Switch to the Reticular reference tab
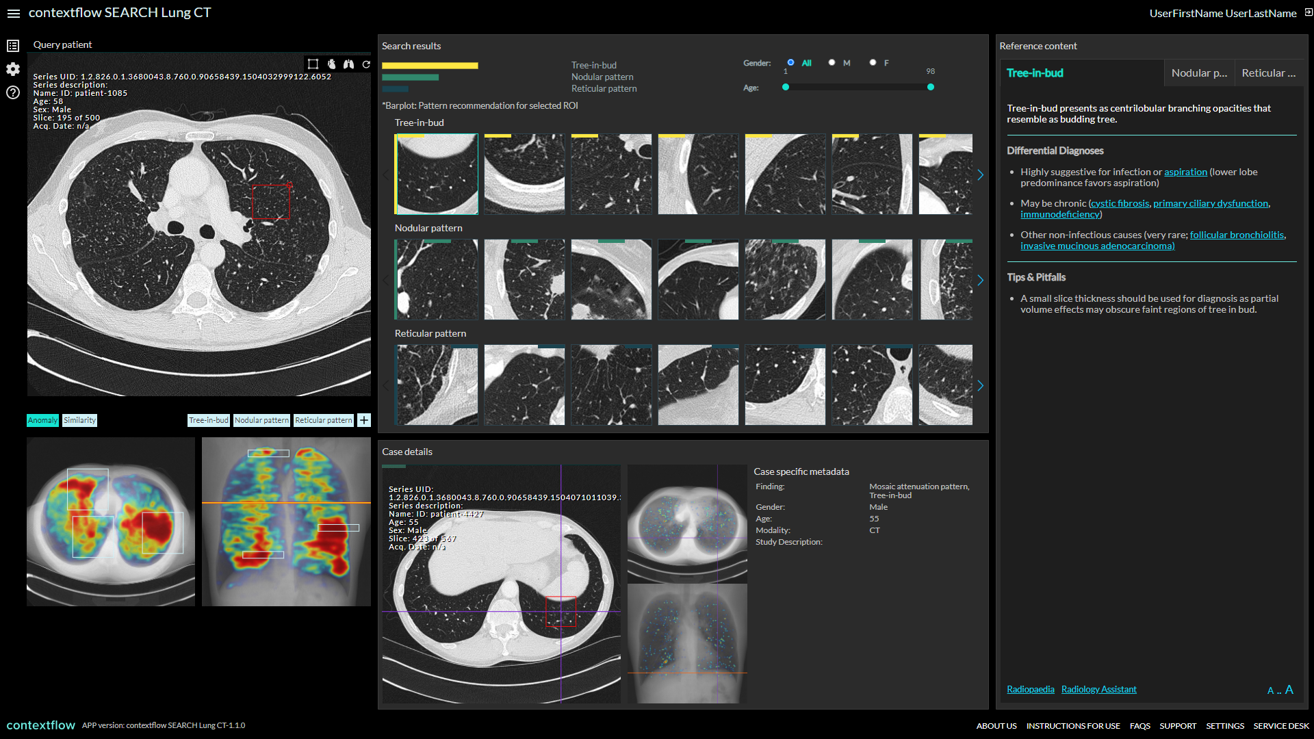Screen dimensions: 1314x739 click(1270, 73)
